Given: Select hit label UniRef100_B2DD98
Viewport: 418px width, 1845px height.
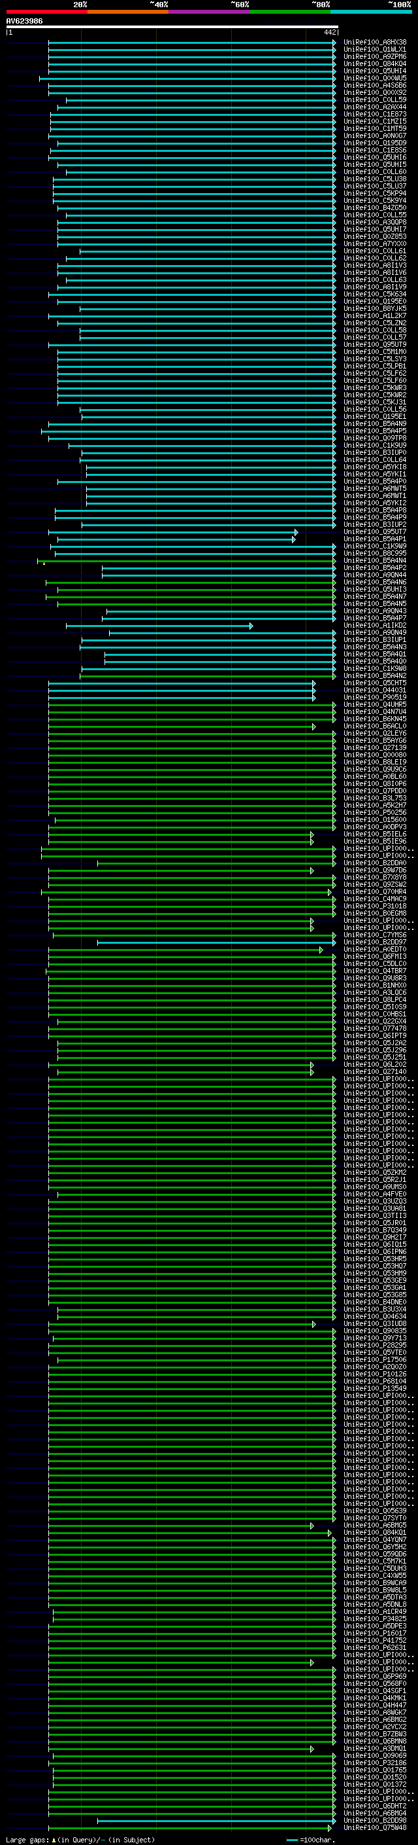Looking at the screenshot, I should [x=375, y=1821].
